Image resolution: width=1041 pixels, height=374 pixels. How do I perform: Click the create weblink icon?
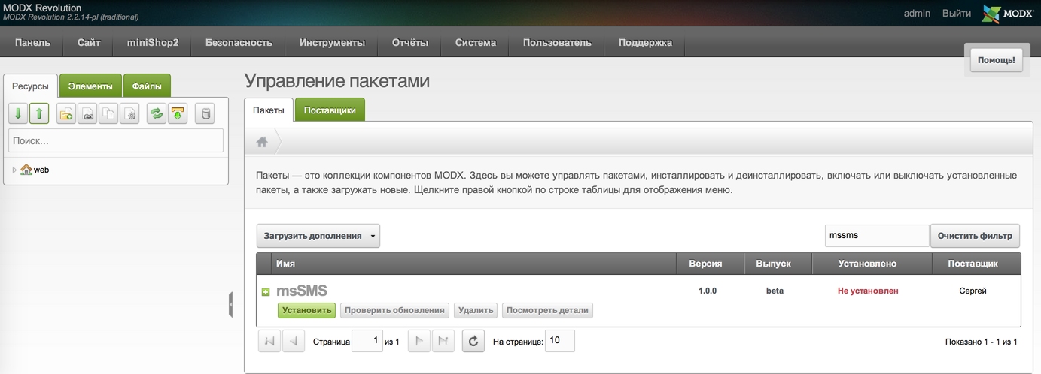click(87, 114)
